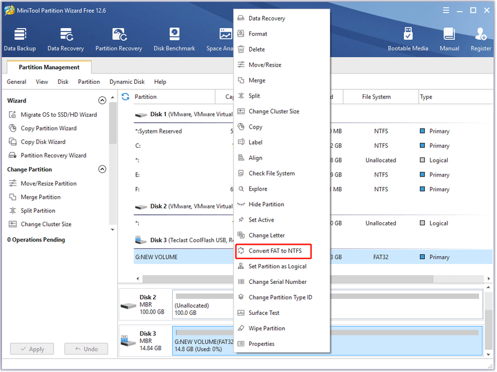
Task: Select Change Serial Number option
Action: 281,282
